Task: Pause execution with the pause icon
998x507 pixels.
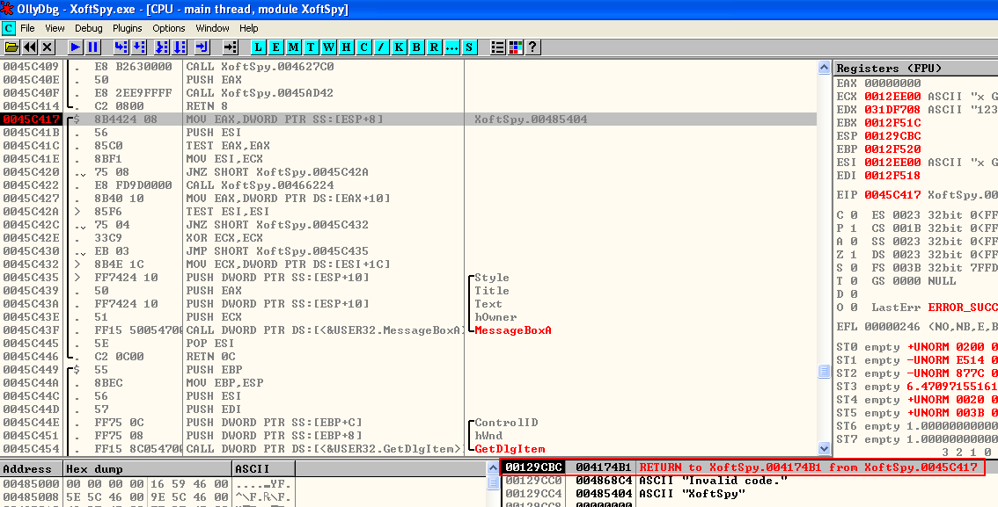Action: pos(93,47)
